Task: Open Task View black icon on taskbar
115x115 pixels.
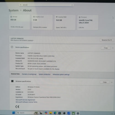Action: pos(41,113)
